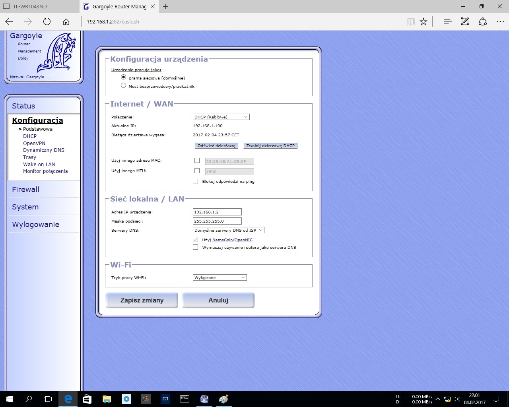Click the taskbar clock 22:01
This screenshot has width=509, height=407.
coord(474,395)
